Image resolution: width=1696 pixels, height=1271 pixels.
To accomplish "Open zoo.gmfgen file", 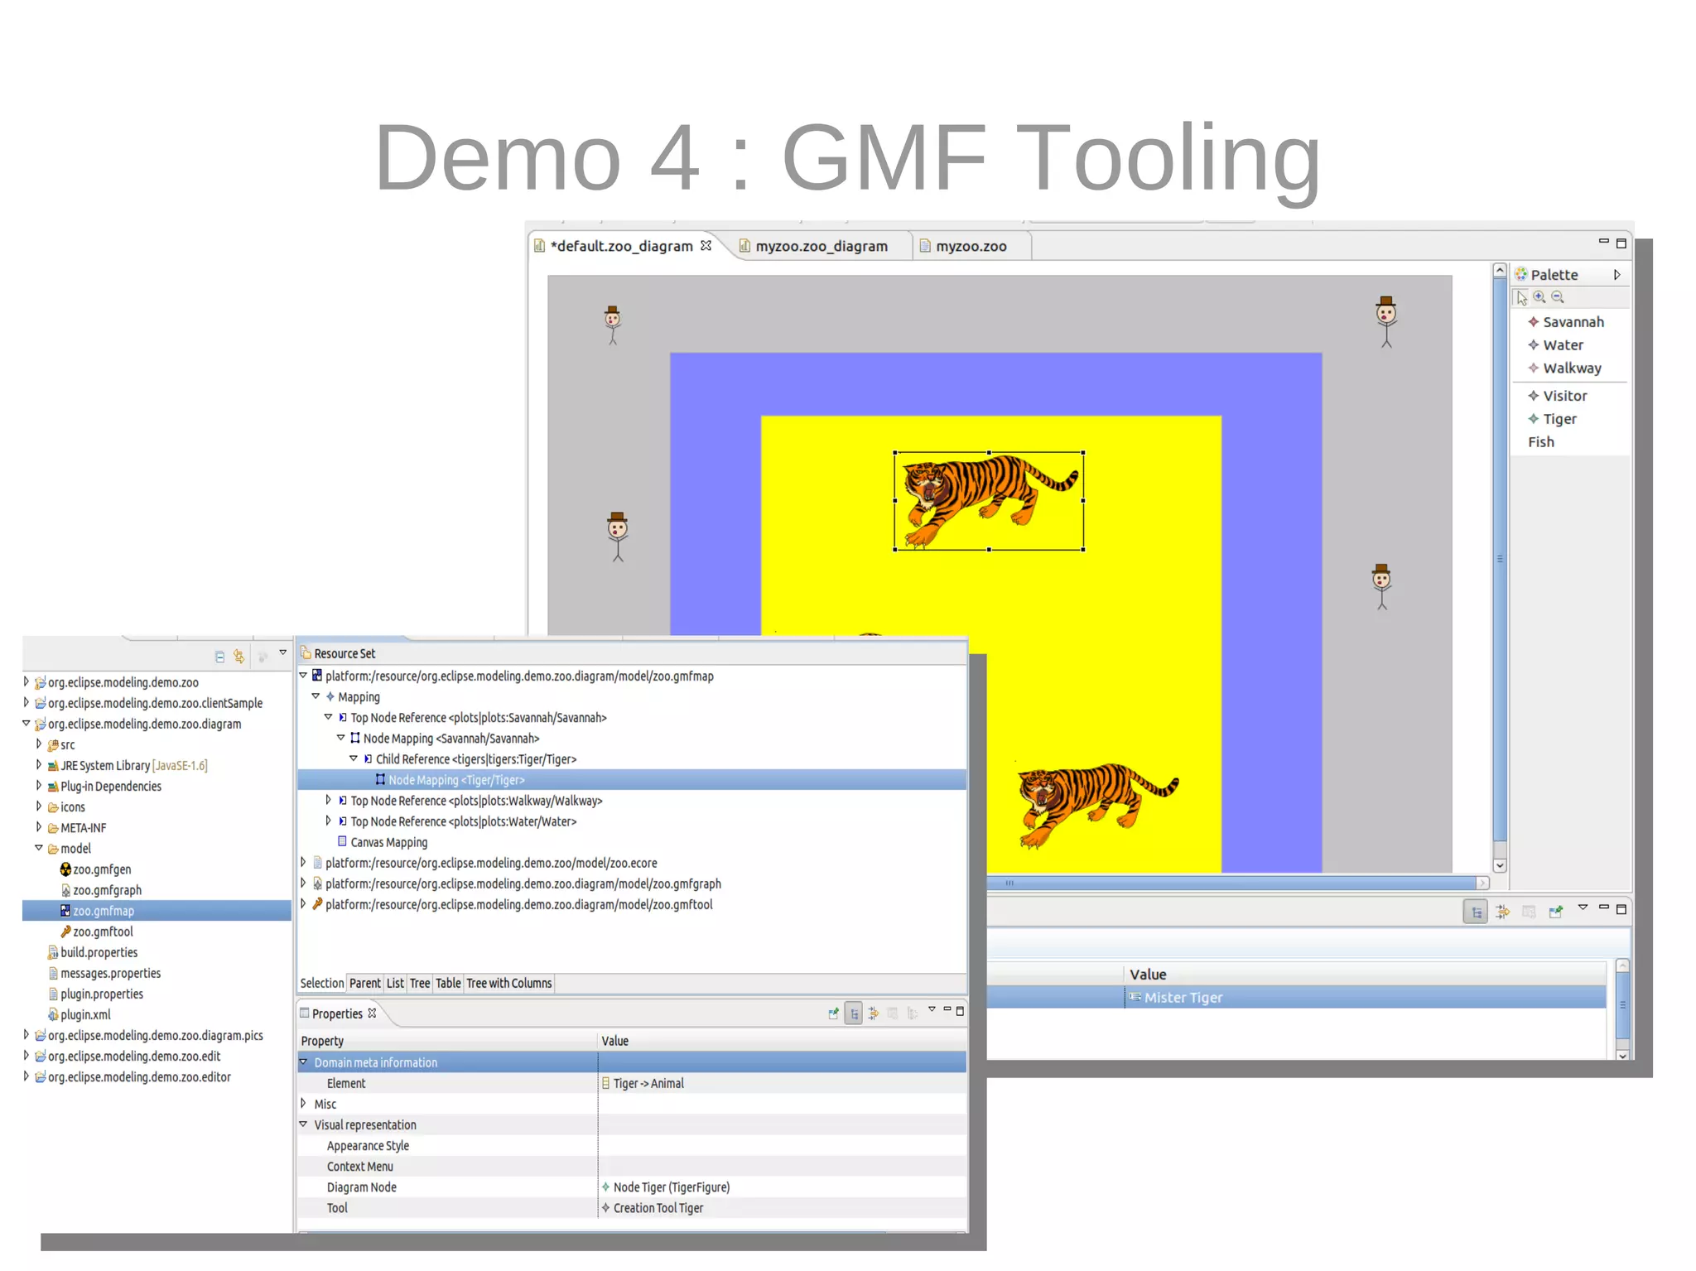I will coord(95,869).
